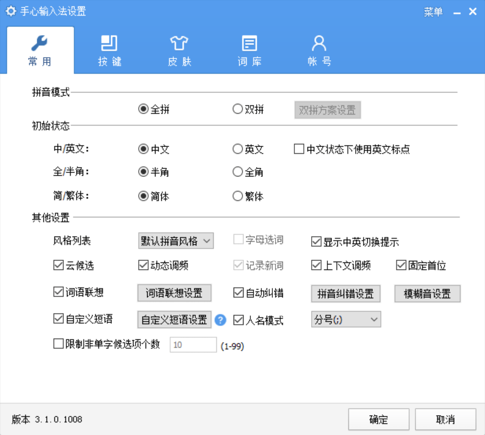485x435 pixels.
Task: Open the 菜单 menu in the title bar
Action: tap(433, 10)
